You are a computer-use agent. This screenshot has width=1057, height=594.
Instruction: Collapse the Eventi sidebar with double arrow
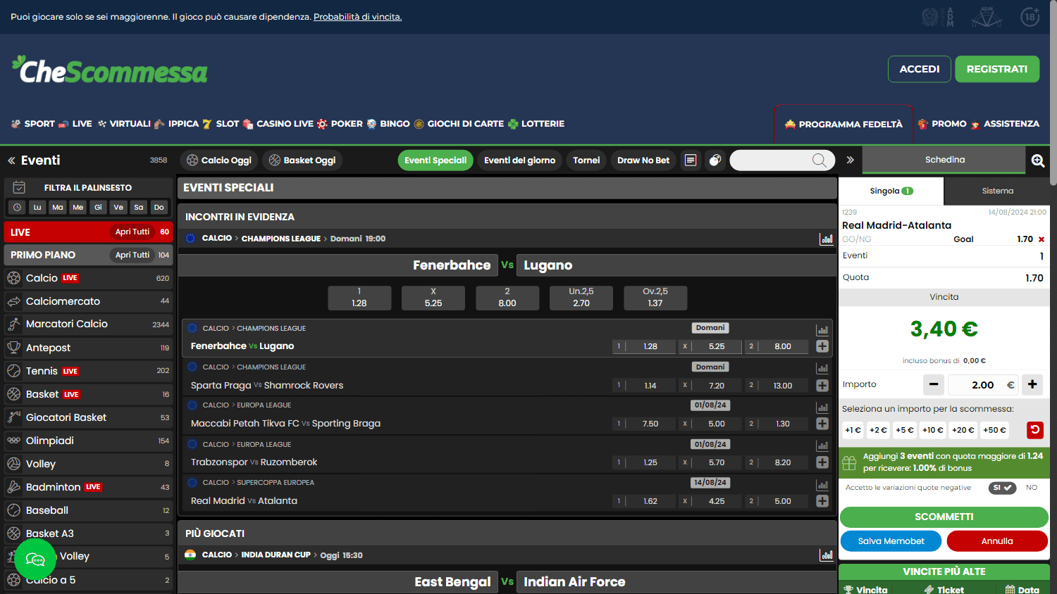tap(11, 160)
